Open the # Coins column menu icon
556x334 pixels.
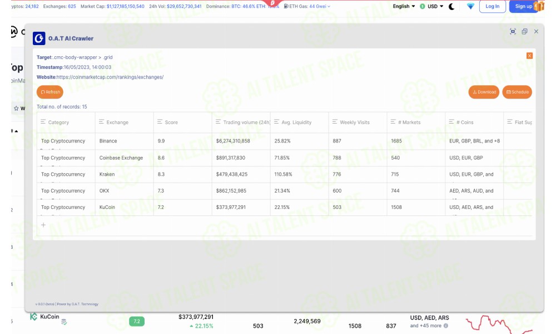click(x=451, y=122)
